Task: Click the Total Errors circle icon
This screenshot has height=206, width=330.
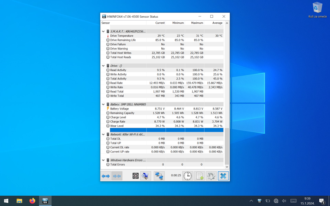Action: pos(108,164)
